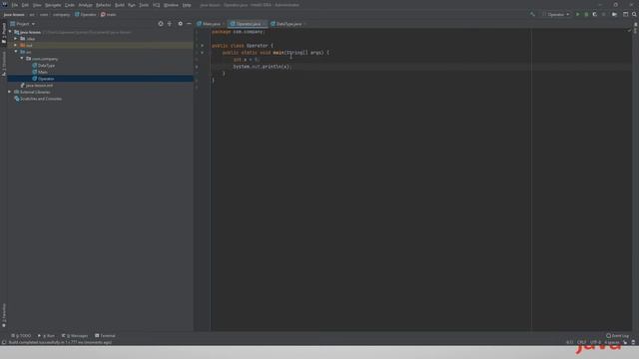Viewport: 639px width, 359px height.
Task: Toggle the Structure tool window side tab
Action: click(x=4, y=64)
